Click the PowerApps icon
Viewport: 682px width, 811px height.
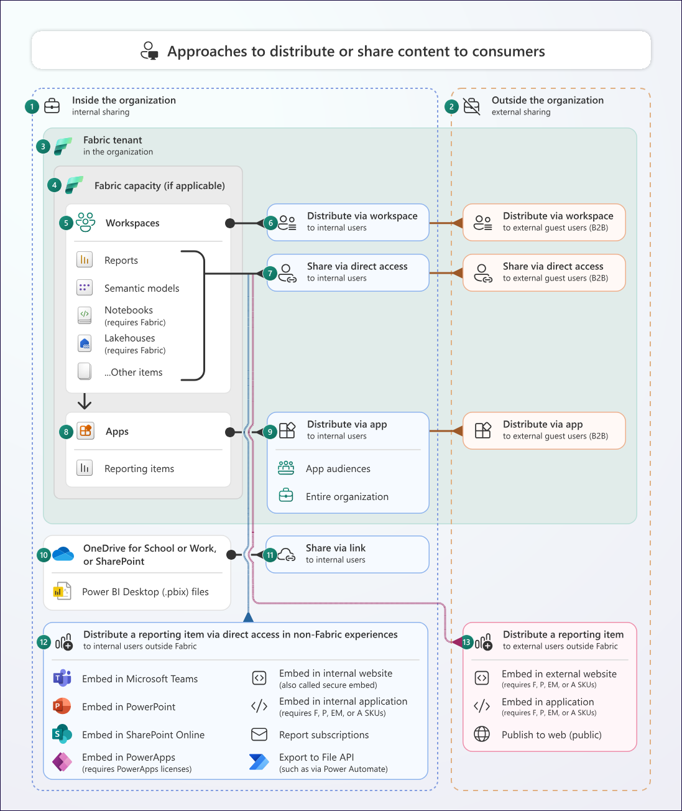(62, 762)
